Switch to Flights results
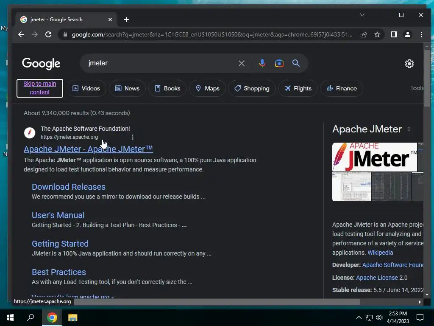Screen dimensions: 434x326 pos(298,88)
